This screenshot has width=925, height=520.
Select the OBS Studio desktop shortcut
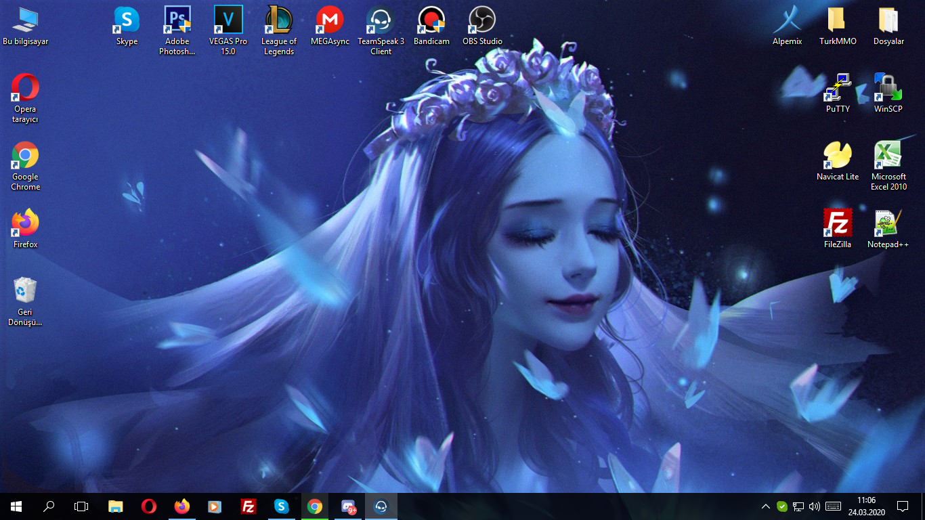point(482,26)
